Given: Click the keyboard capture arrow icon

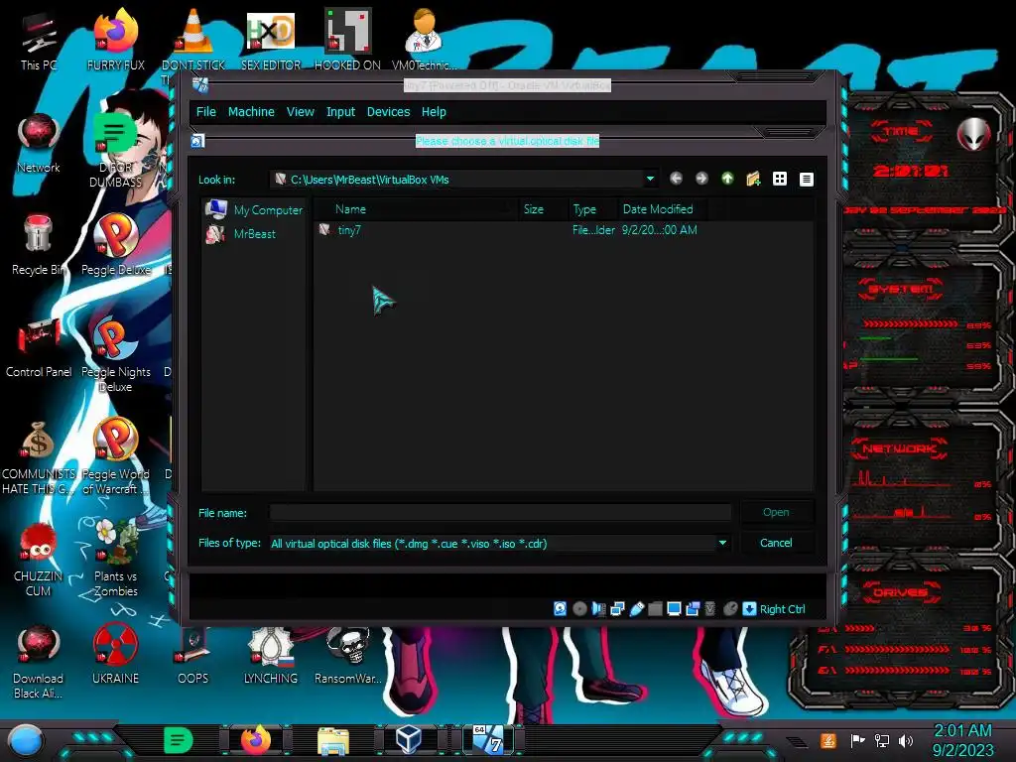Looking at the screenshot, I should click(749, 608).
